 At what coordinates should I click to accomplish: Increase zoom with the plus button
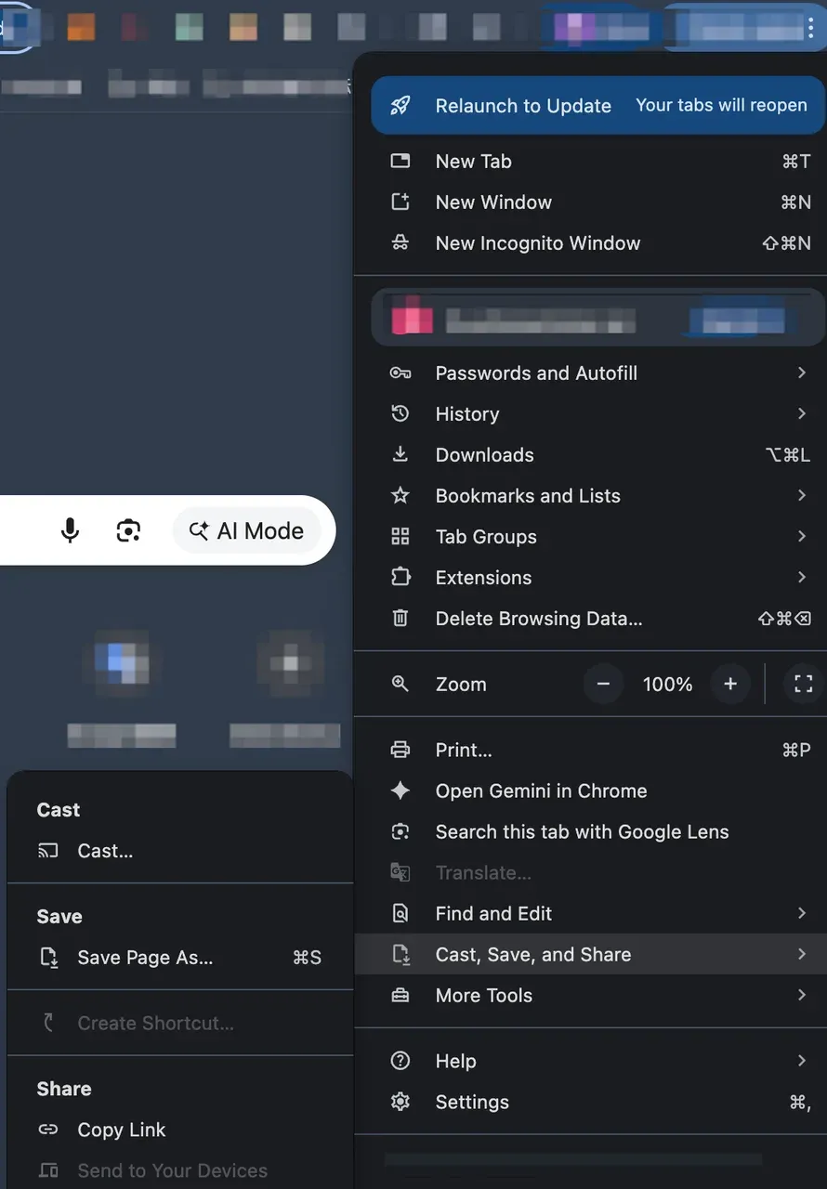[x=730, y=685]
